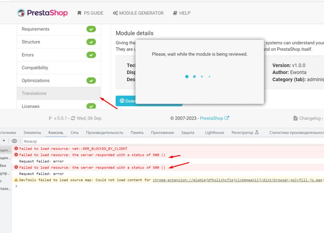Image resolution: width=324 pixels, height=233 pixels.
Task: Click the external link icon after PrestaShop
Action: point(227,118)
